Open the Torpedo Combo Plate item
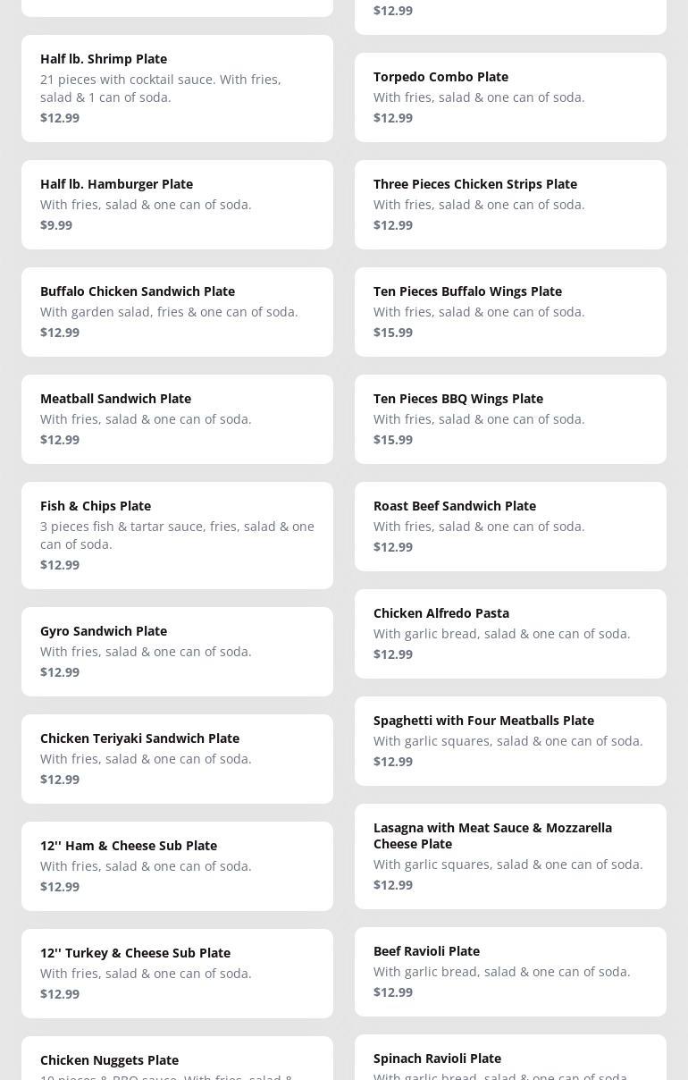 point(510,97)
